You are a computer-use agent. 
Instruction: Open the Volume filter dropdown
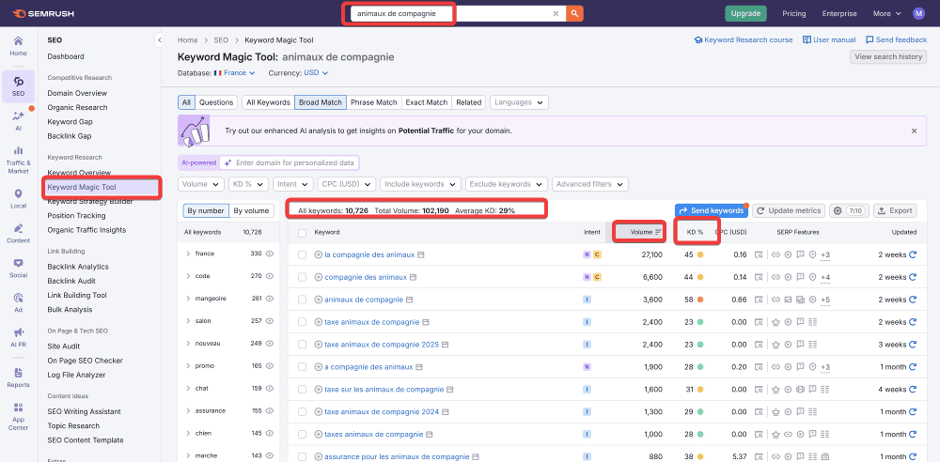tap(200, 184)
